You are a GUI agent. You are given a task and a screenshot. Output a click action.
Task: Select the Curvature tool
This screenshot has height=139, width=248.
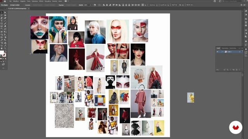(x=5, y=18)
